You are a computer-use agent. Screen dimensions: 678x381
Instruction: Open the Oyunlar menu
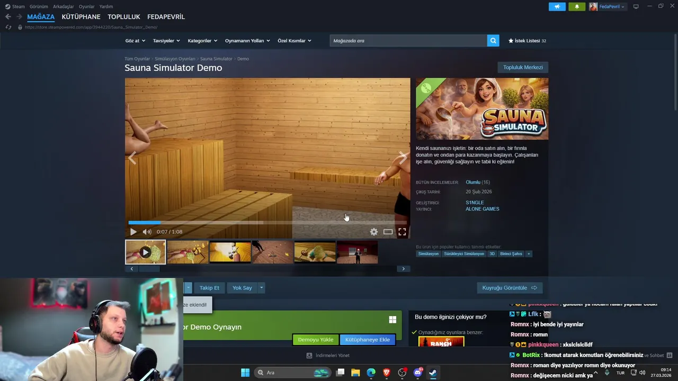tap(86, 6)
